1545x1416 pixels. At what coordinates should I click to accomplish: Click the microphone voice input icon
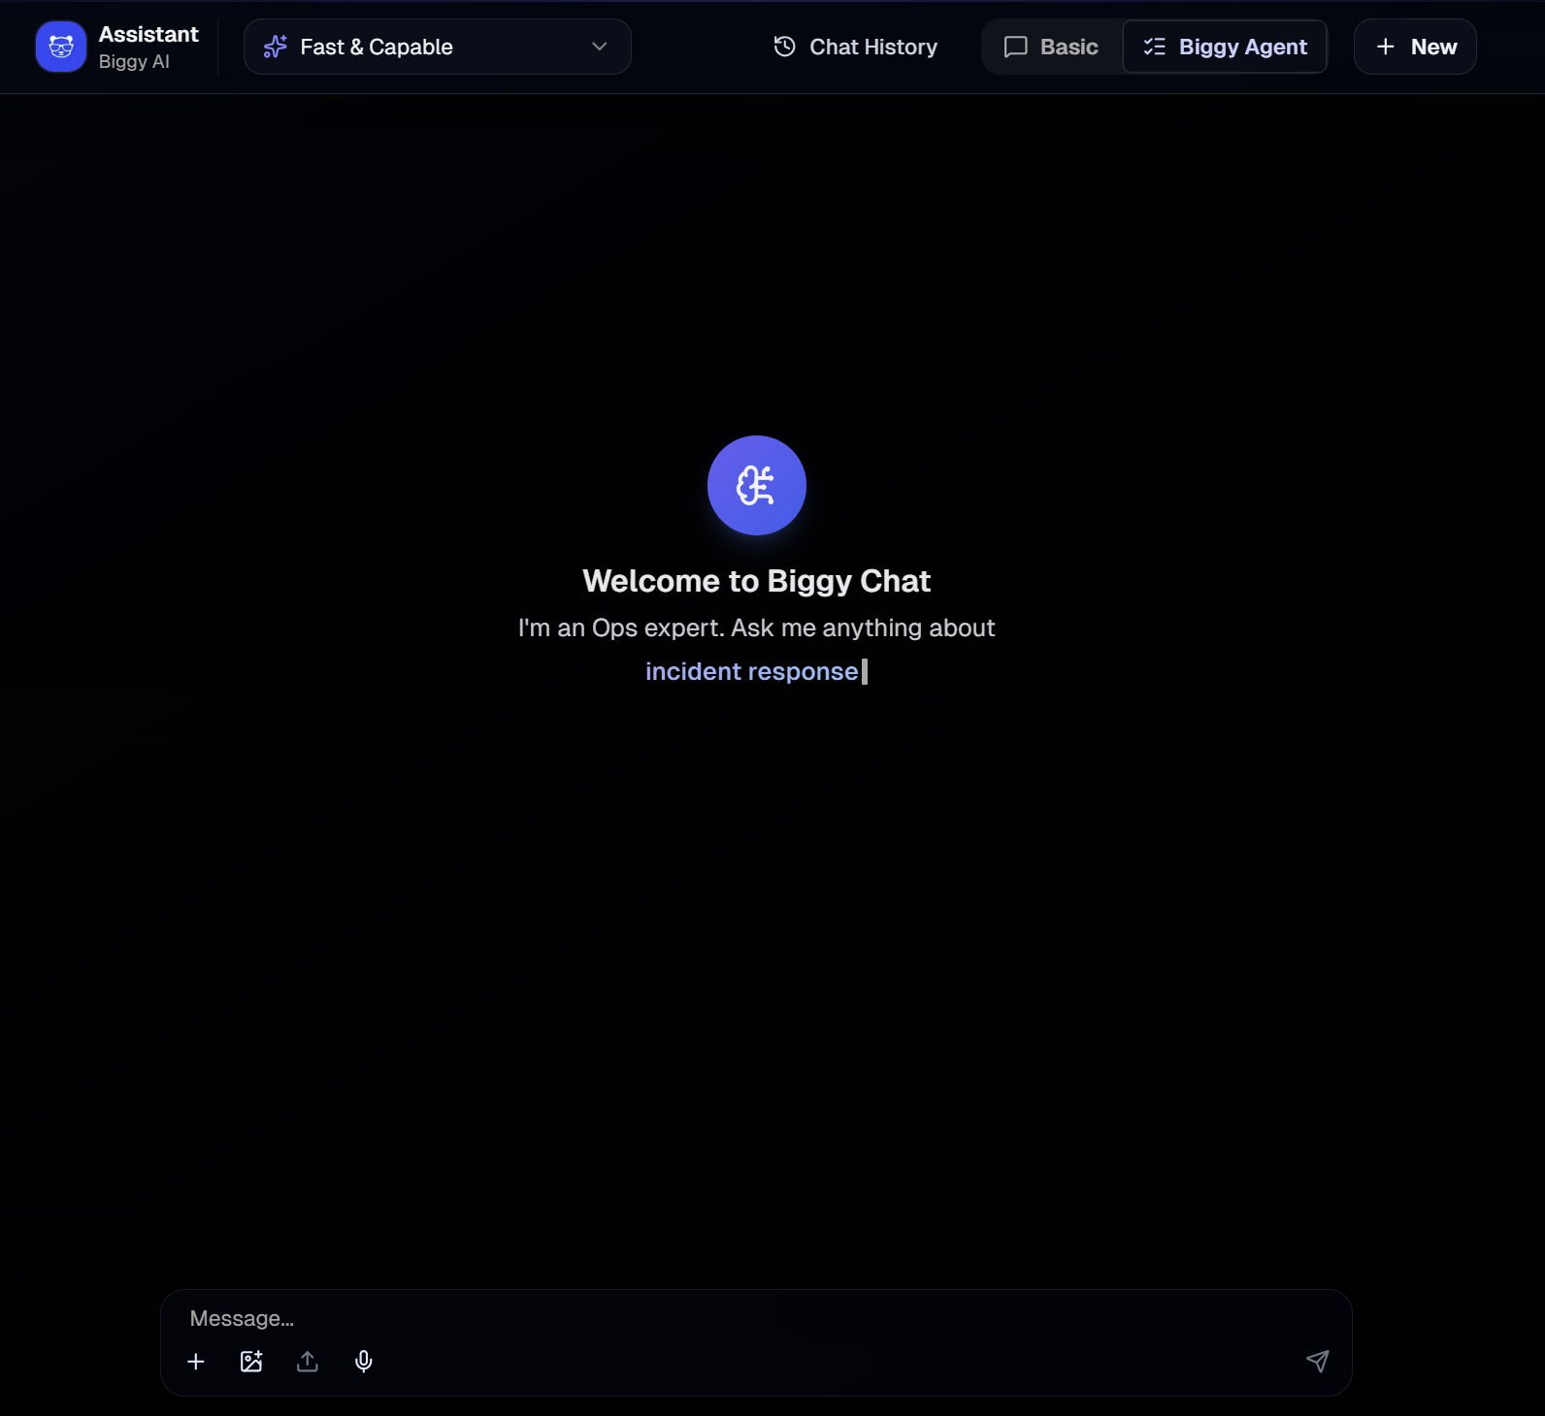point(364,1362)
